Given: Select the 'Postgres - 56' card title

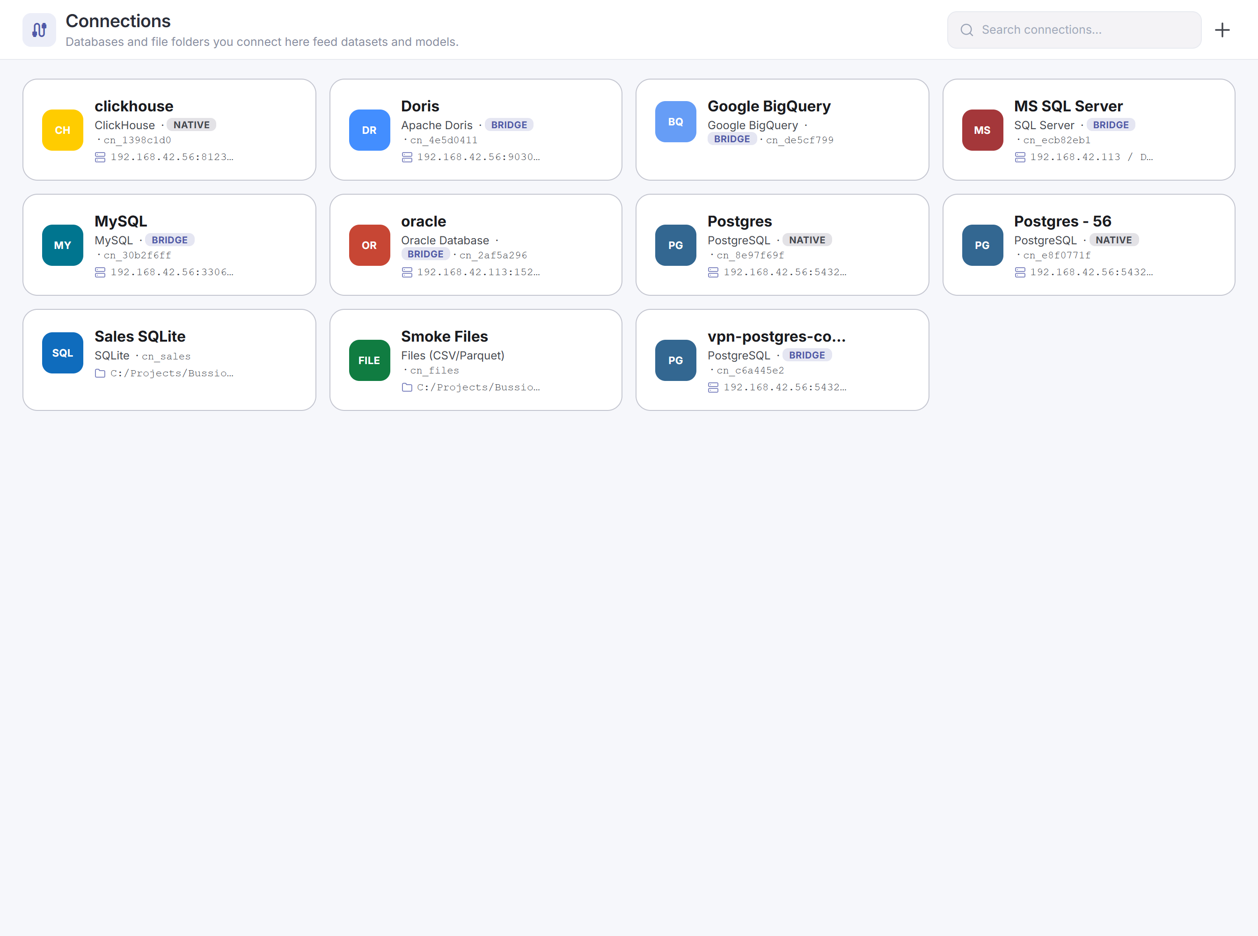Looking at the screenshot, I should pyautogui.click(x=1063, y=221).
